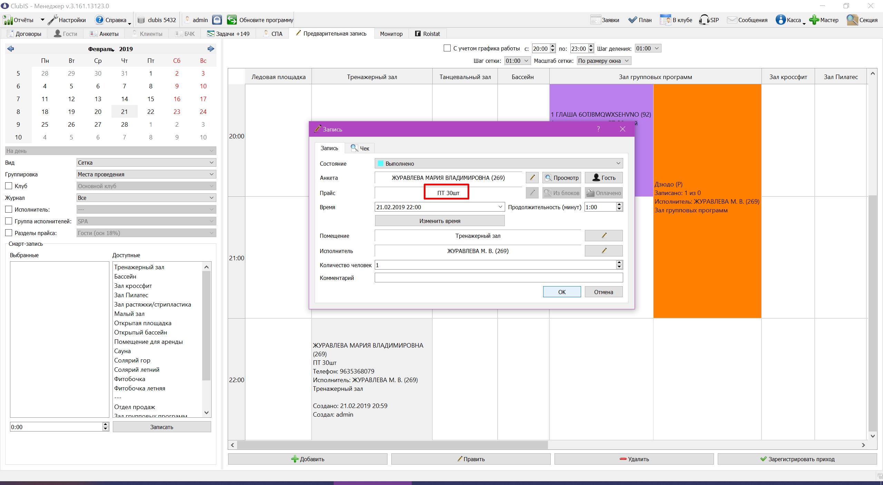Switch to Монитор tab
Image resolution: width=883 pixels, height=485 pixels.
point(391,34)
